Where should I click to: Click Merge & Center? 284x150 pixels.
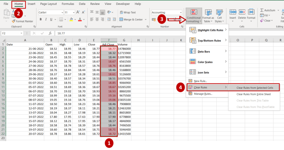pyautogui.click(x=131, y=19)
